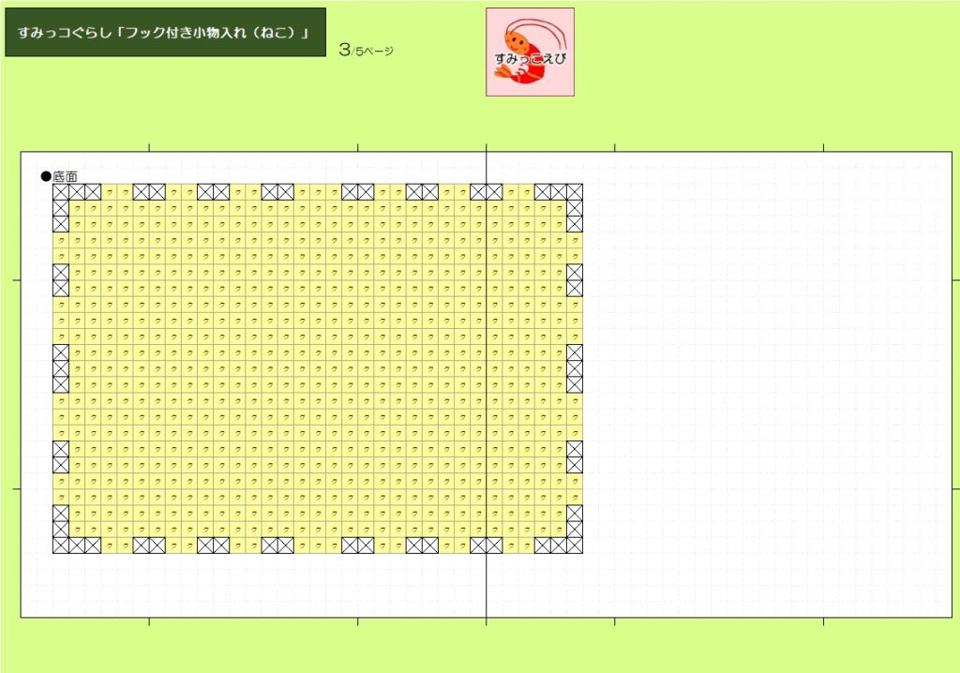This screenshot has width=960, height=673.
Task: Click the すみっこえび shrimp logo image
Action: (x=531, y=52)
